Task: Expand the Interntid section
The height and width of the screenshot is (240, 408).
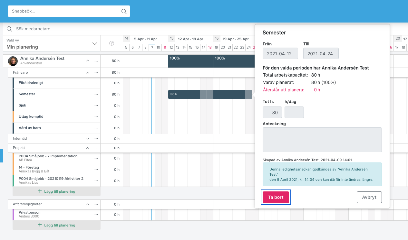Action: (x=87, y=139)
